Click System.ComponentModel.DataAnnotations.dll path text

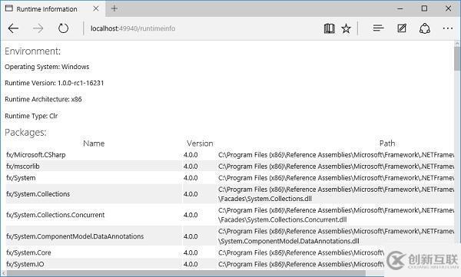click(x=289, y=241)
